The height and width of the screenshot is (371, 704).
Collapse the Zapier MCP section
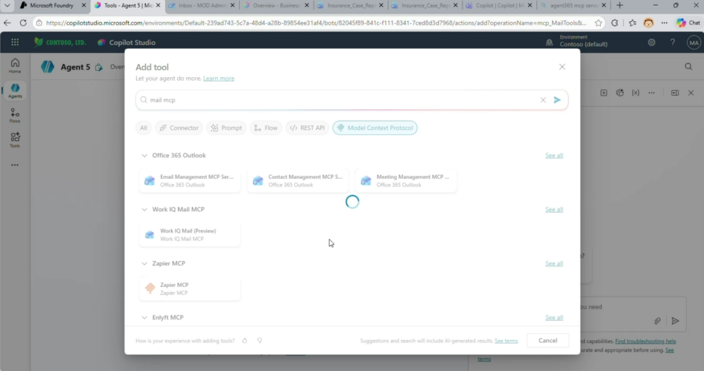144,264
